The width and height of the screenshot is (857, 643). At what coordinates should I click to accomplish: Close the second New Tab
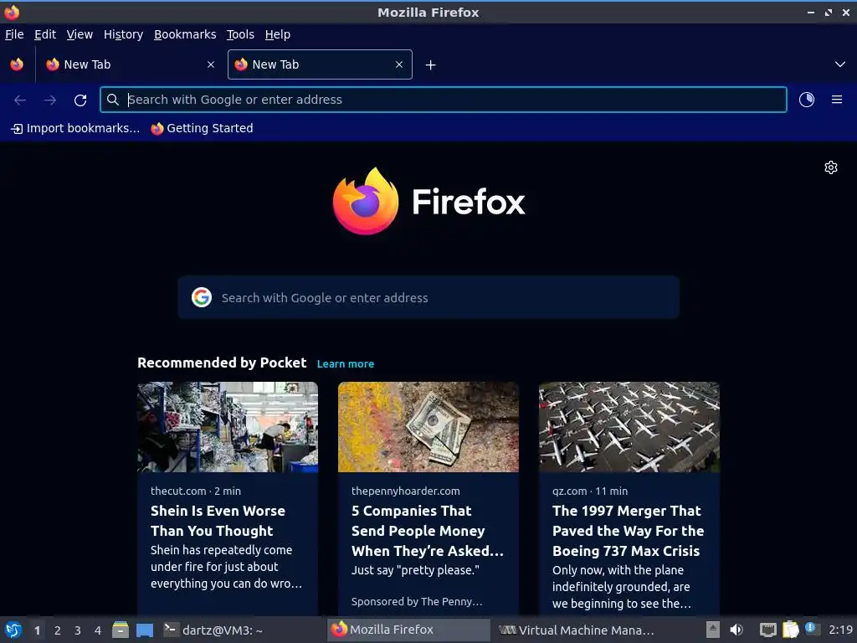[399, 64]
